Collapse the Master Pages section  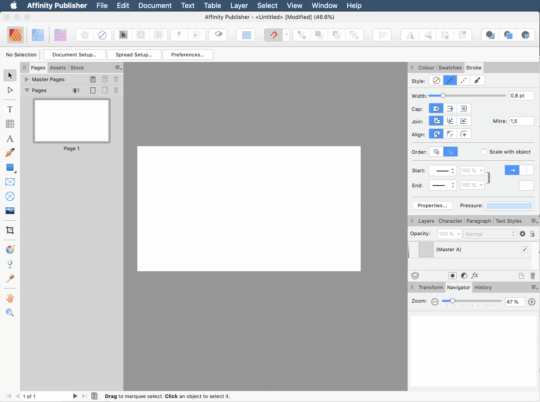tap(26, 79)
